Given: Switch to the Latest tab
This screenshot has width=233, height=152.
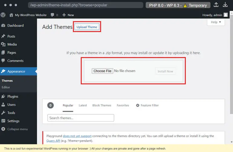Looking at the screenshot, I should click(83, 105).
